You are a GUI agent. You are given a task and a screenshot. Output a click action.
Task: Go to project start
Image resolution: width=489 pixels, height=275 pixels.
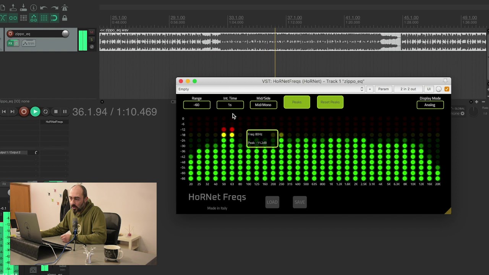(x=4, y=112)
